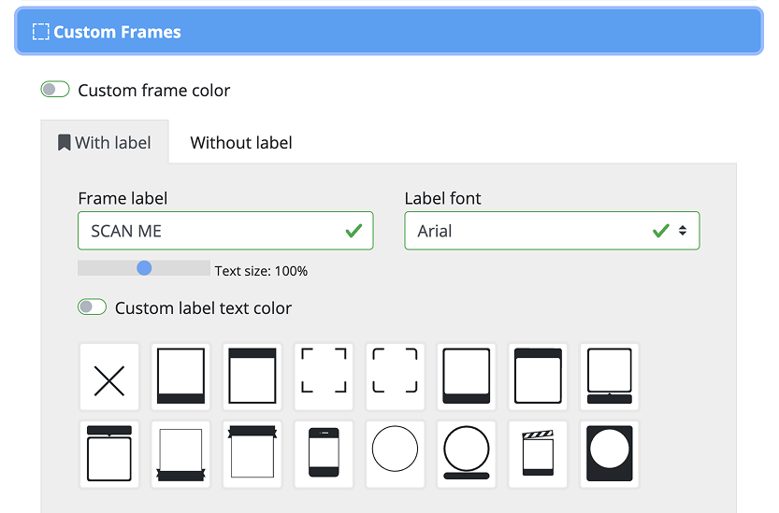Collapse the Custom Frames section header
Image resolution: width=779 pixels, height=513 pixels.
[389, 32]
